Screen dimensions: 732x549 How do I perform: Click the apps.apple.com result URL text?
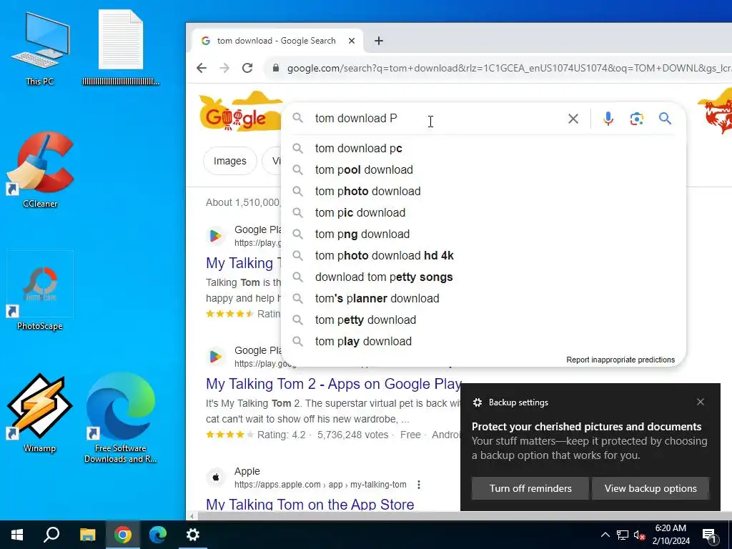pyautogui.click(x=320, y=485)
